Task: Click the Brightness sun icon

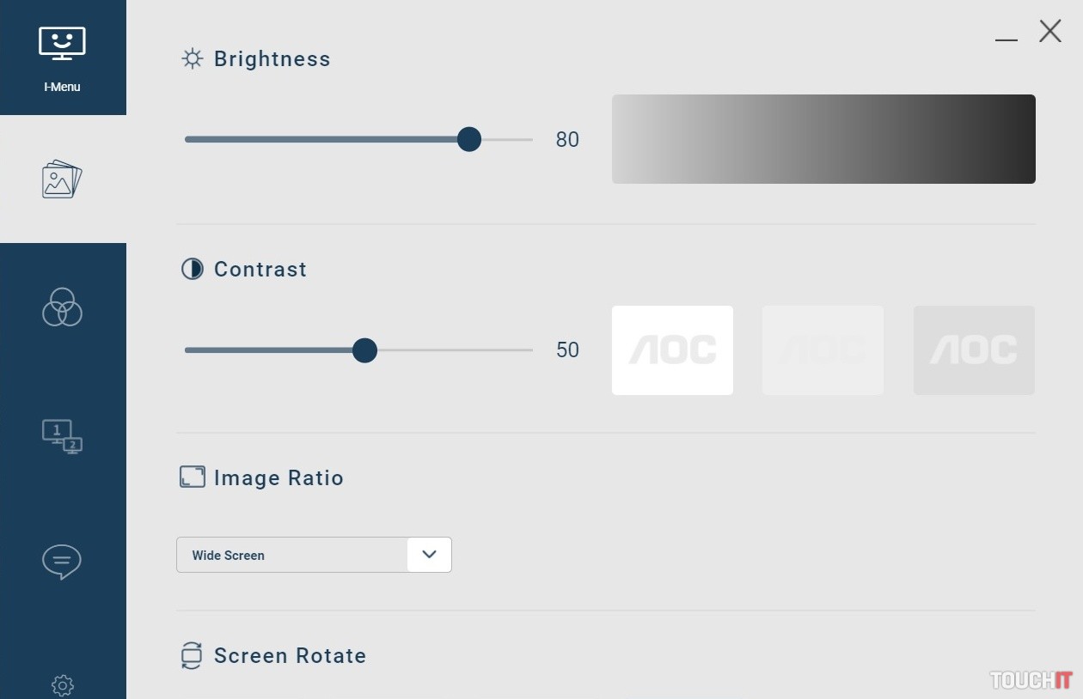Action: click(193, 58)
